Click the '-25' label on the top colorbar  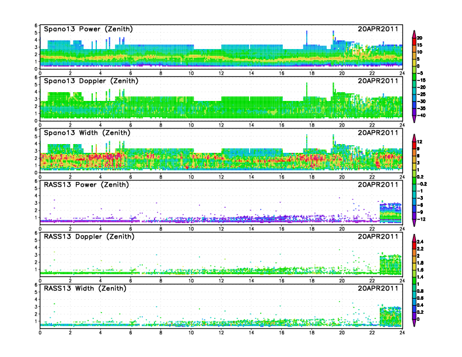click(421, 94)
